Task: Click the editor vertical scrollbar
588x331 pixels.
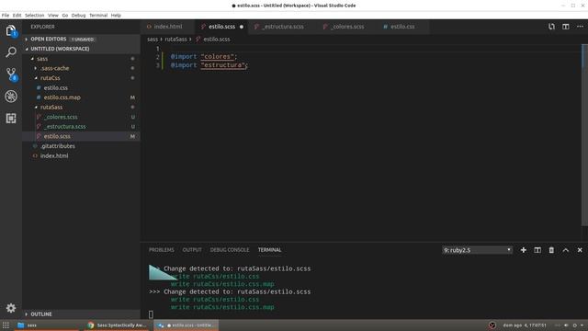Action: tap(584, 135)
